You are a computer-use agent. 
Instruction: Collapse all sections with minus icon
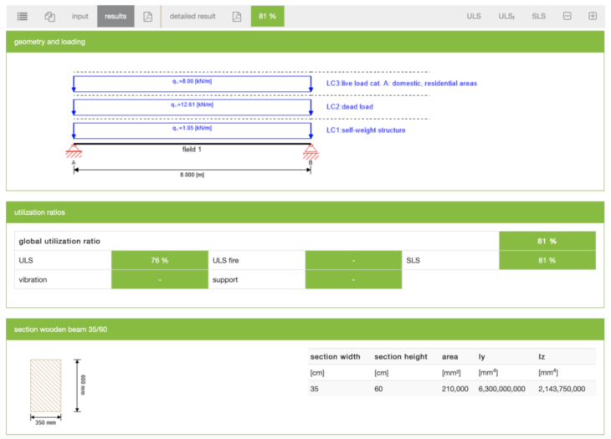click(x=567, y=16)
